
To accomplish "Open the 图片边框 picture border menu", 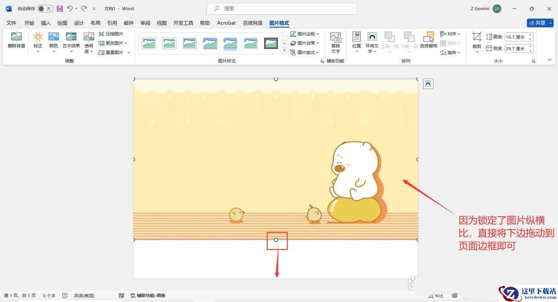I will [x=305, y=34].
